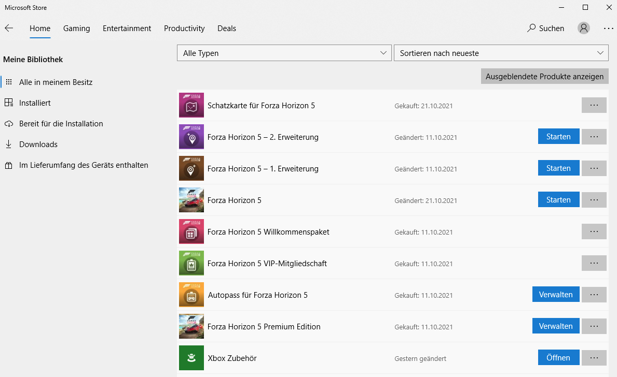This screenshot has height=377, width=617.
Task: Click the Xbox Zubehör title text
Action: (232, 358)
